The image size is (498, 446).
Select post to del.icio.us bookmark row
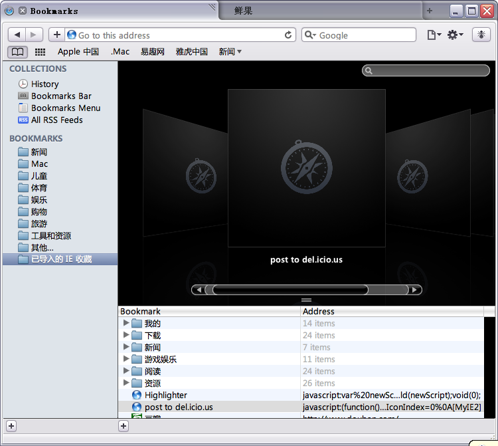click(301, 407)
